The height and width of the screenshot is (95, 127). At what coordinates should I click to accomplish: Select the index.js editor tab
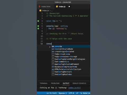tap(62, 7)
